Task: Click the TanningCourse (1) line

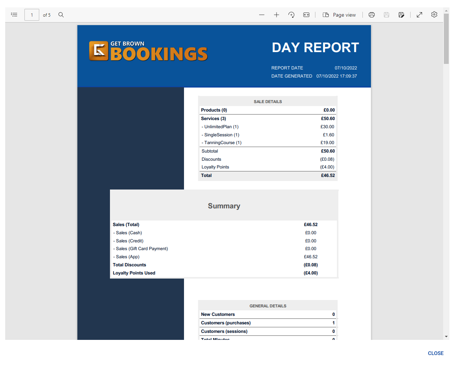Action: [x=221, y=143]
